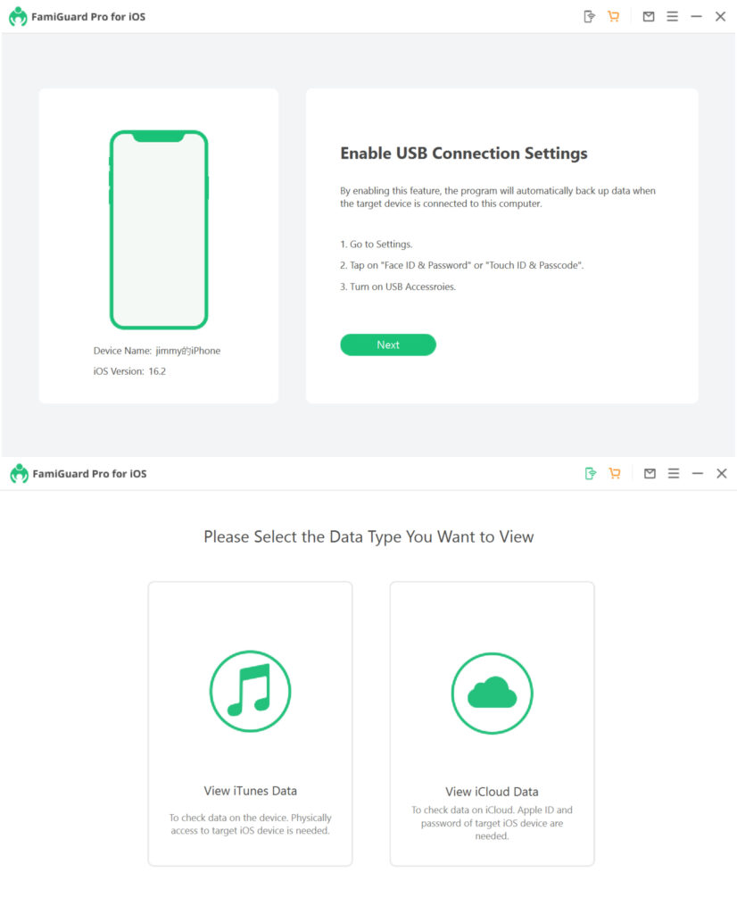The image size is (737, 914).
Task: Click green device icon in lower window
Action: (590, 473)
